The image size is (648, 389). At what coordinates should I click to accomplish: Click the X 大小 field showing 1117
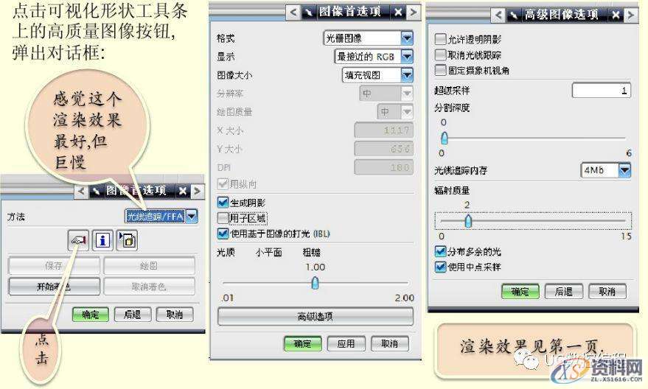click(x=384, y=130)
